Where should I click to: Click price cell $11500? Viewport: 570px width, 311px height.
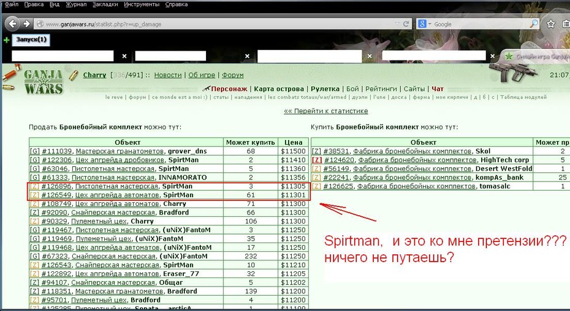293,151
